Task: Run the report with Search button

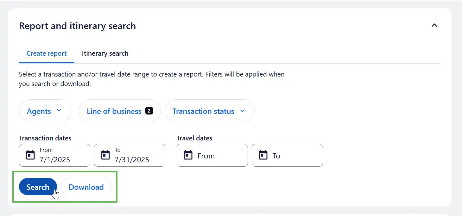Action: coord(38,187)
